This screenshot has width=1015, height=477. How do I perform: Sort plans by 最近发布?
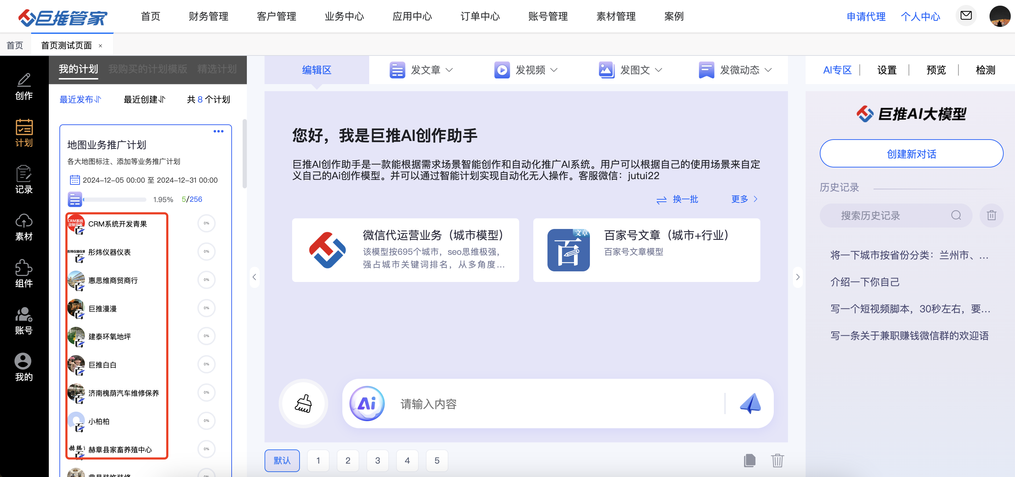click(x=81, y=100)
